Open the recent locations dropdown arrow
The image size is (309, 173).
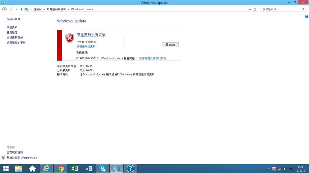16,9
